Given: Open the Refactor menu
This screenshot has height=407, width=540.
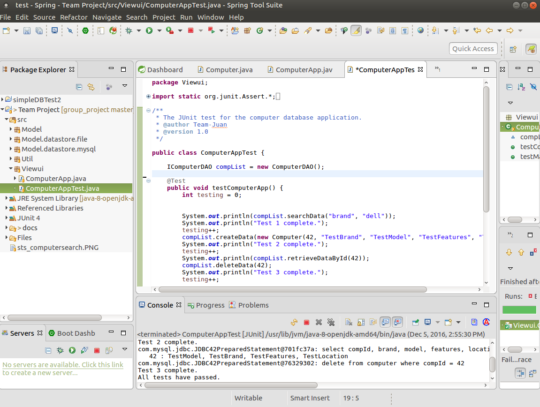Looking at the screenshot, I should 74,17.
